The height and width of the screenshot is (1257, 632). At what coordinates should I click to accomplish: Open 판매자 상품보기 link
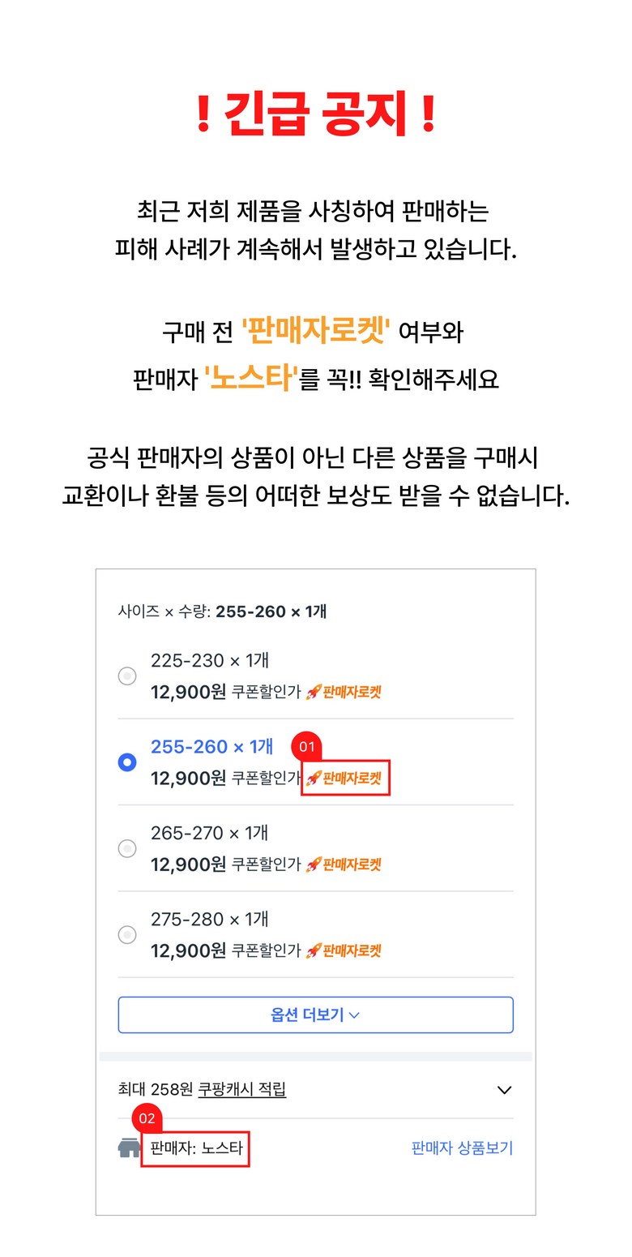click(462, 1148)
